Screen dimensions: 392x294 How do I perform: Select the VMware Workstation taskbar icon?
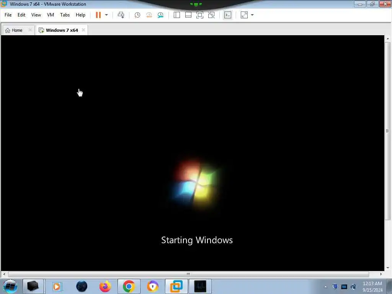point(176,286)
